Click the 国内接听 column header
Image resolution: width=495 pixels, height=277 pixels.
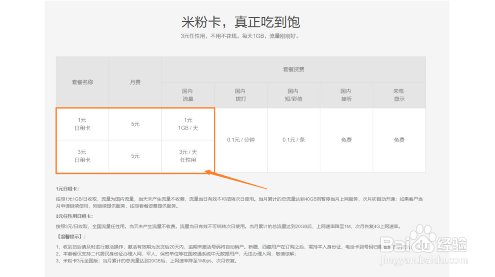pos(346,95)
